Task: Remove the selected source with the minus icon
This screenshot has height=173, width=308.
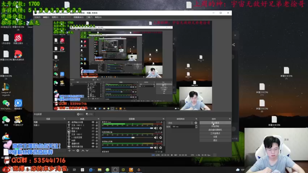Action: pos(74,151)
